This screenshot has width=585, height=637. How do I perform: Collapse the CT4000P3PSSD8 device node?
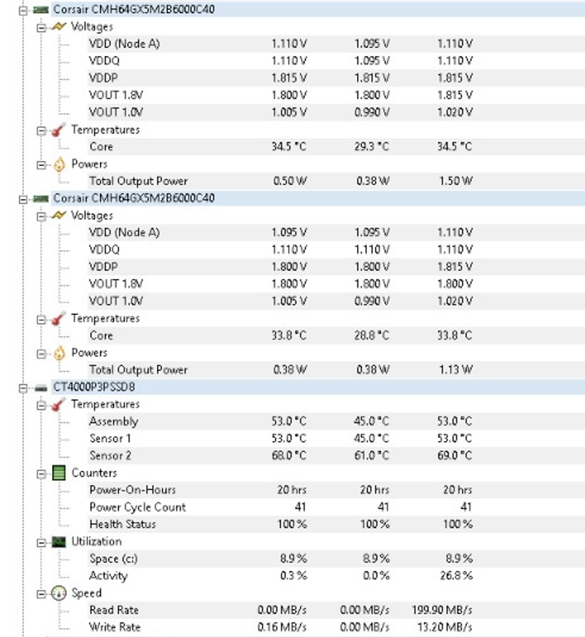point(24,387)
